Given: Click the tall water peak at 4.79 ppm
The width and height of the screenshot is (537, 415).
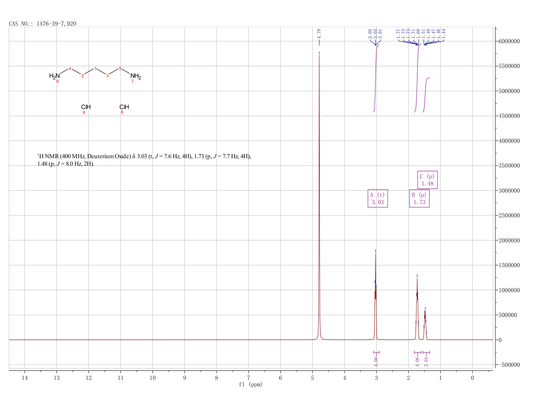Looking at the screenshot, I should point(319,195).
